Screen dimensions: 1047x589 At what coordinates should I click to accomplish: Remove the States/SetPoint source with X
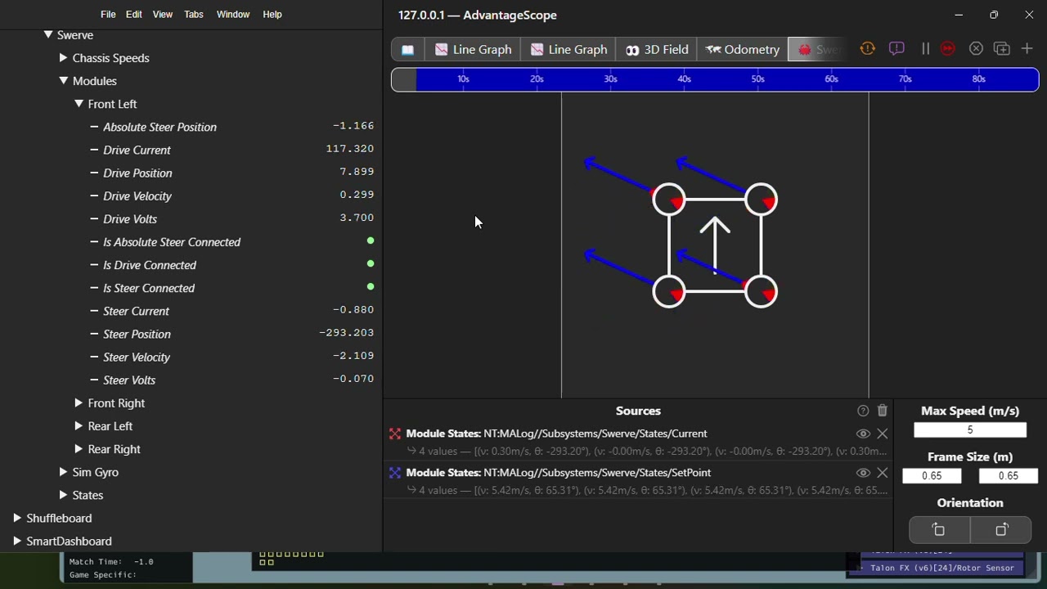click(882, 473)
